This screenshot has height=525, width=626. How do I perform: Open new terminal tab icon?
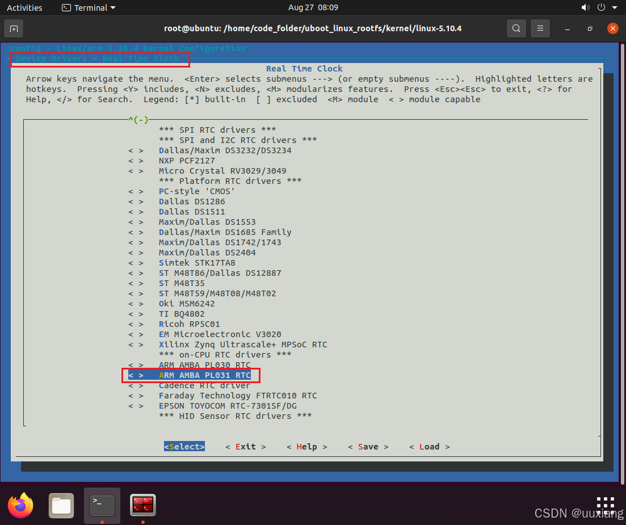coord(14,29)
